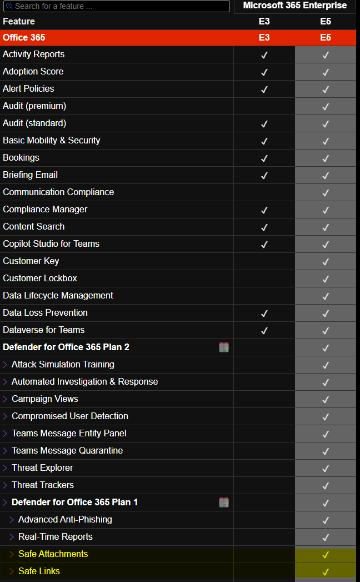Click the search magnifier icon
Screen dimensions: 360x582
(9, 6)
